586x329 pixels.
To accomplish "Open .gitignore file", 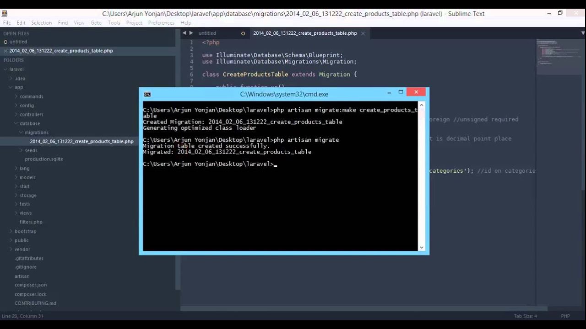I will click(x=26, y=267).
